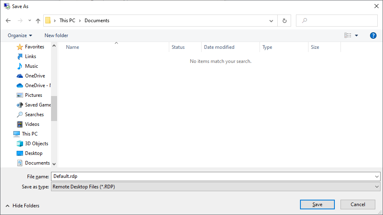
Task: Open the first OneDrive entry
Action: [x=35, y=76]
